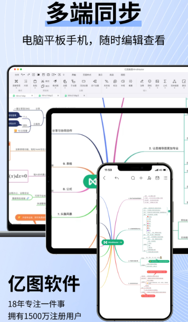Select the '2. 让思维导图更加专业' node on tablet
Image resolution: width=188 pixels, height=322 pixels.
coord(164,148)
